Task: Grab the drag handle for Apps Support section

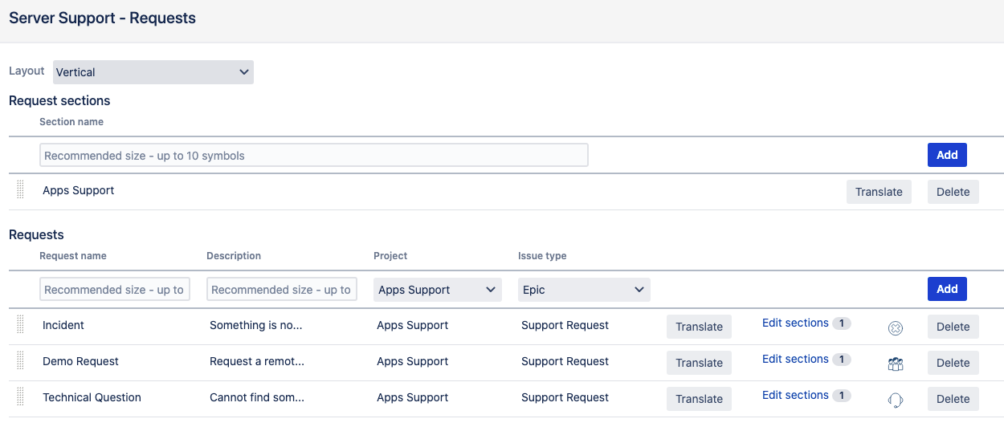Action: click(x=20, y=191)
